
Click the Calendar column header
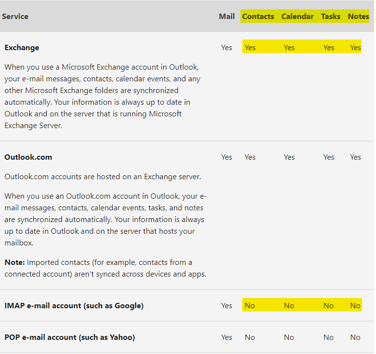[x=297, y=16]
